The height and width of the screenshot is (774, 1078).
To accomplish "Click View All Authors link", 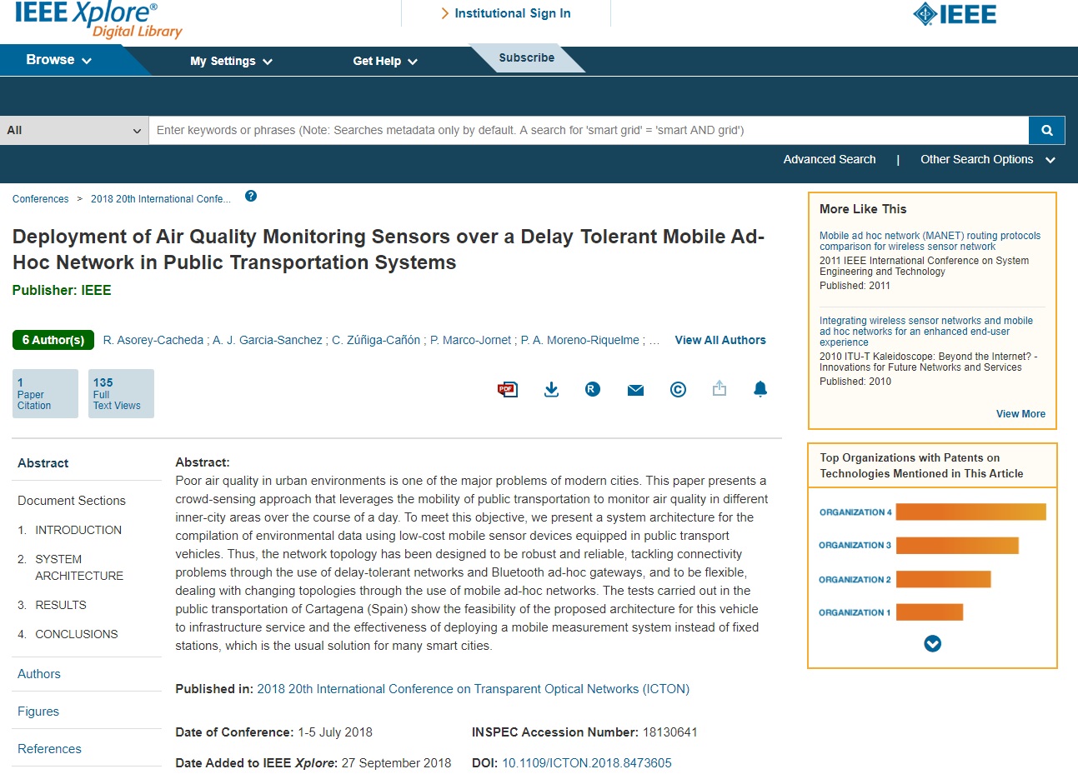I will [x=720, y=340].
